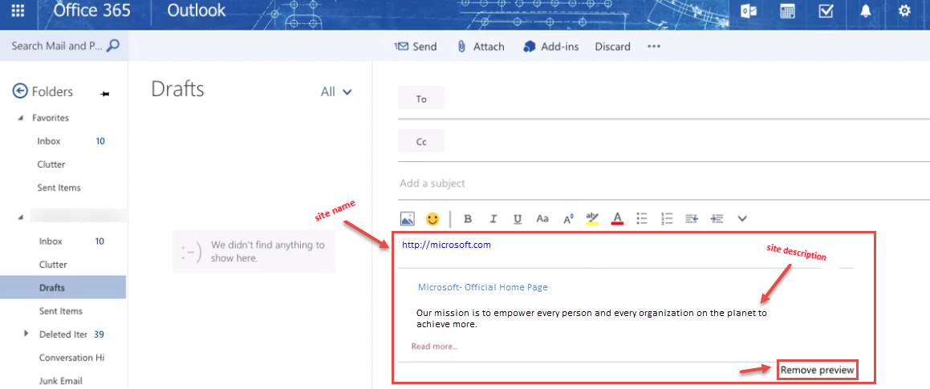This screenshot has height=389, width=930.
Task: Pin the folder pane
Action: (x=105, y=94)
